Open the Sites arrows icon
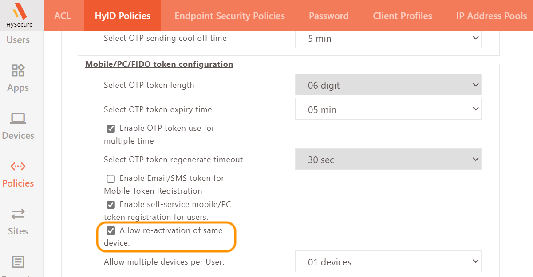 (18, 214)
